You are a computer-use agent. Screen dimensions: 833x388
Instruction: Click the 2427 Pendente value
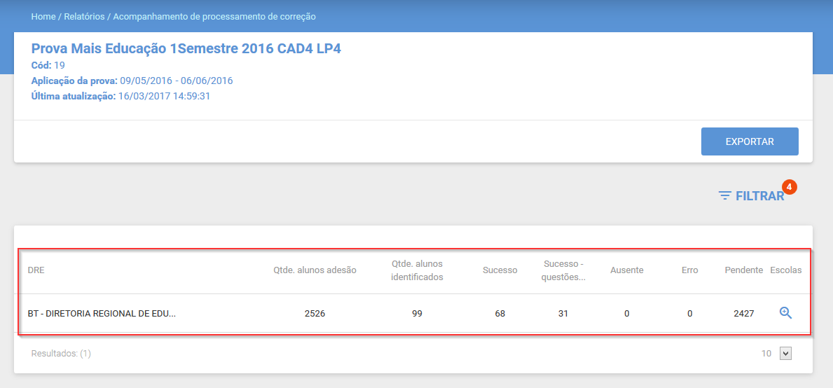pyautogui.click(x=744, y=314)
